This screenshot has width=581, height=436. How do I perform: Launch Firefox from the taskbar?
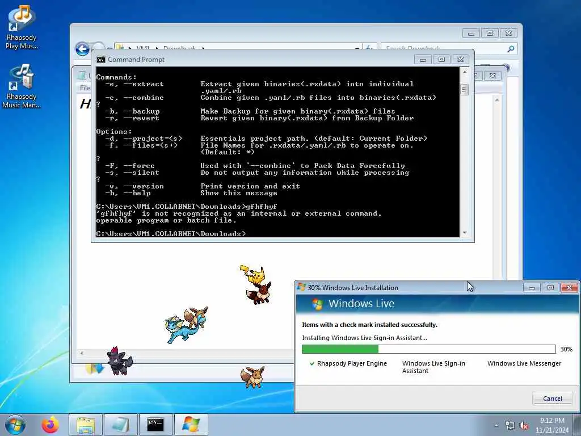[50, 425]
